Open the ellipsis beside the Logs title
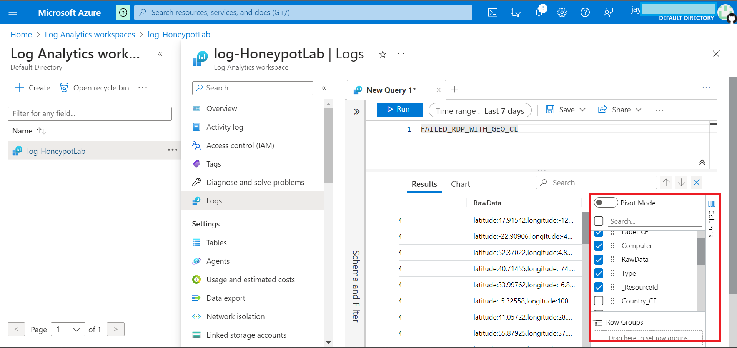737x348 pixels. pyautogui.click(x=401, y=54)
